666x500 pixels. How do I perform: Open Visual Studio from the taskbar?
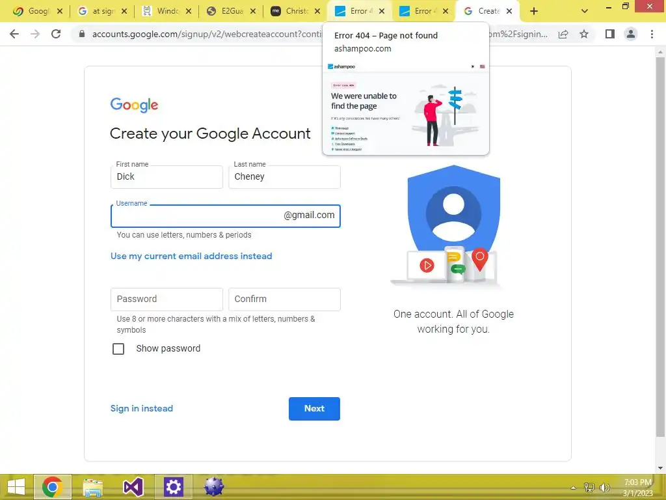(133, 487)
